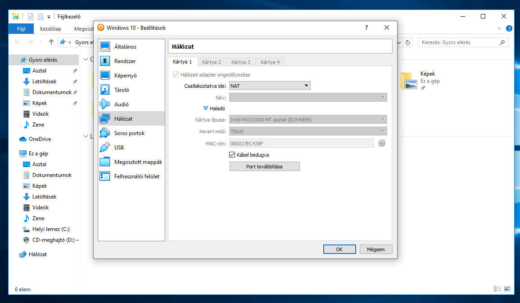Expand the File Explorer ribbon chevron
The height and width of the screenshot is (303, 520).
point(499,28)
